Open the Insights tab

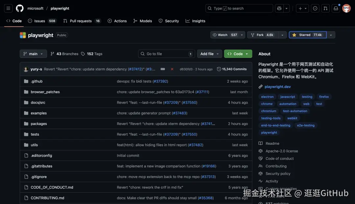click(x=195, y=21)
